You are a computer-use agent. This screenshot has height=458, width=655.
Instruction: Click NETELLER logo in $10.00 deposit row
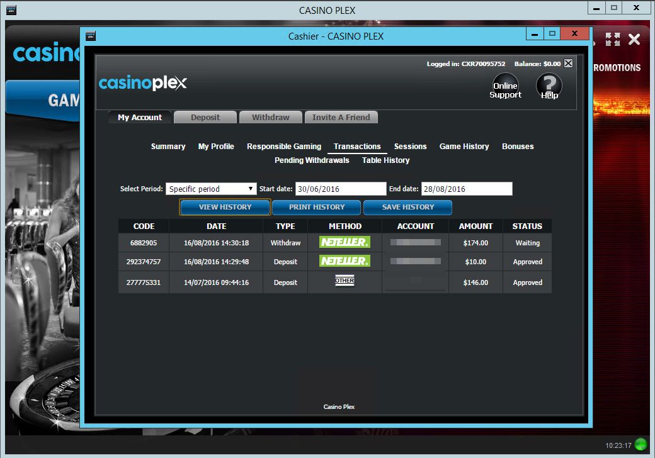(x=345, y=261)
